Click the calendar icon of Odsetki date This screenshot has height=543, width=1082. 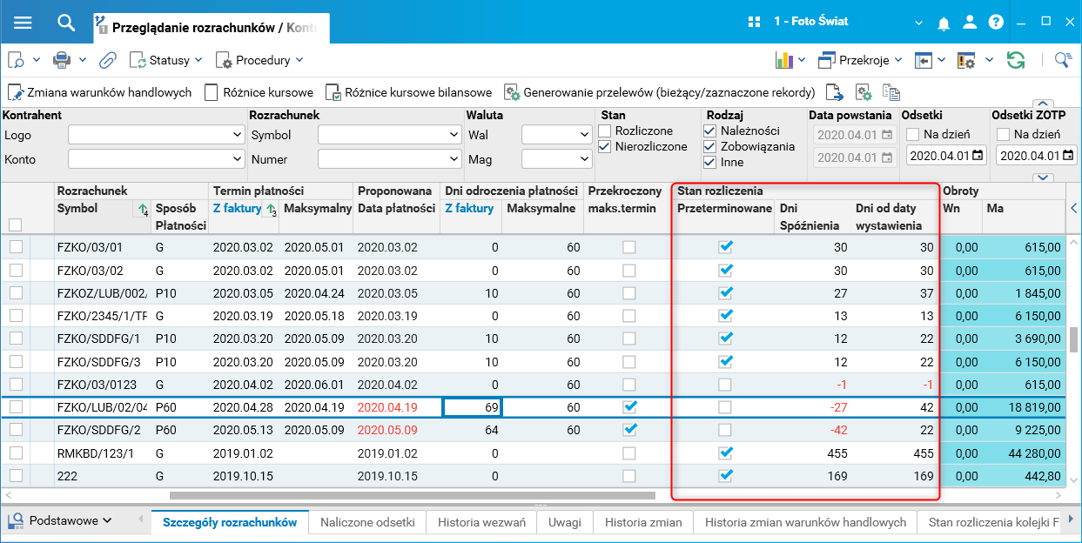pos(978,156)
